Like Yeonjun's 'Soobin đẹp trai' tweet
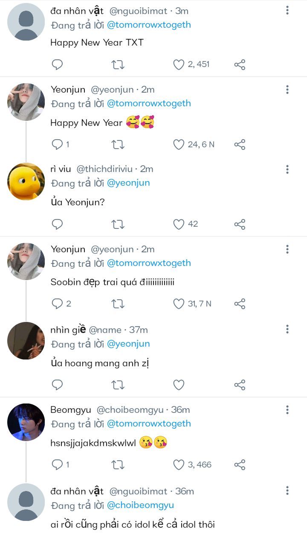Viewport: 307px width, 535px height. click(179, 304)
